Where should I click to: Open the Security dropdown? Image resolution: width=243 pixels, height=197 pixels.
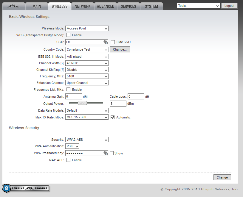click(x=87, y=140)
